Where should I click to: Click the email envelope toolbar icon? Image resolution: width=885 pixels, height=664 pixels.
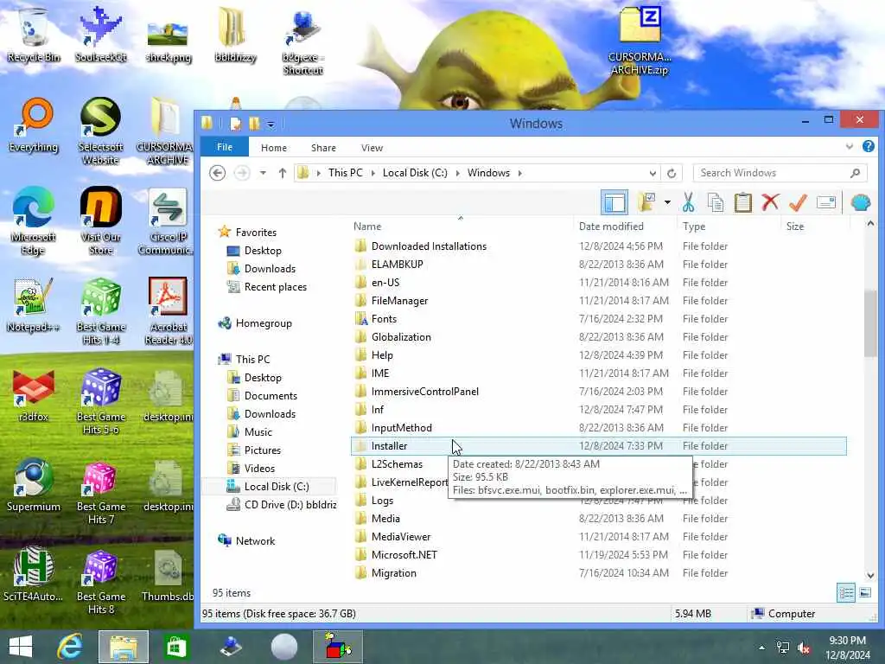[825, 202]
